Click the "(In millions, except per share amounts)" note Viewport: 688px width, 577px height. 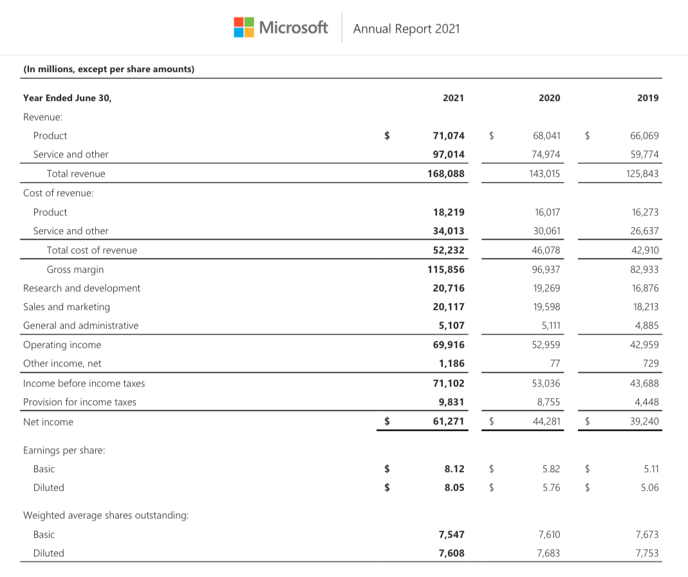109,69
